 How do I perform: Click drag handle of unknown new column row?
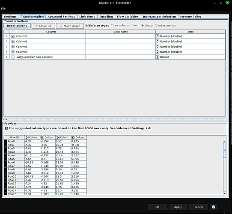tap(7, 57)
